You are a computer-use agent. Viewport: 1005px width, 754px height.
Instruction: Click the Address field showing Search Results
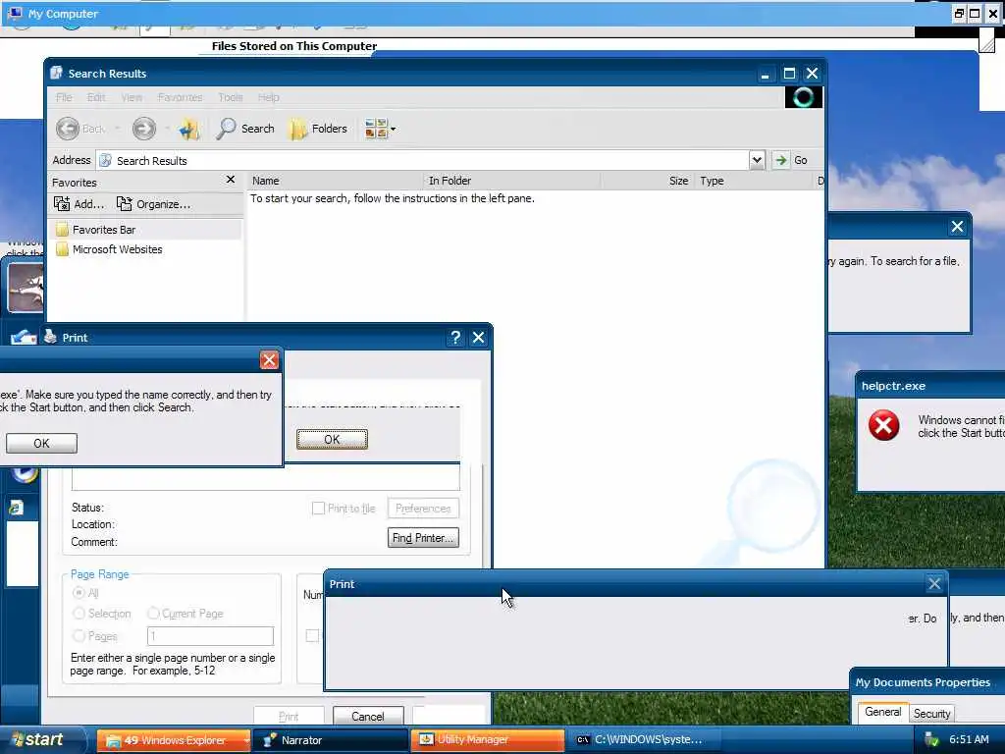pyautogui.click(x=423, y=160)
